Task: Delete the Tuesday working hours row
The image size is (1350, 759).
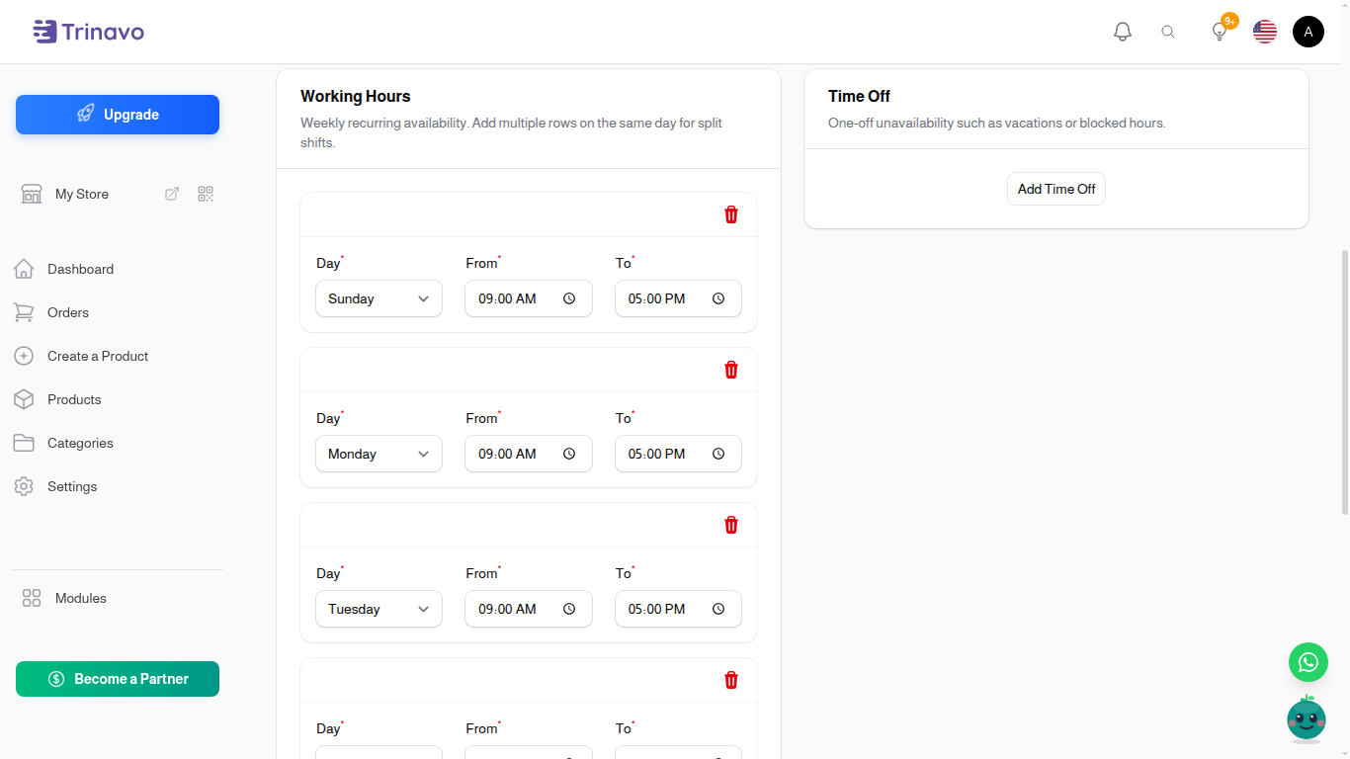Action: point(731,525)
